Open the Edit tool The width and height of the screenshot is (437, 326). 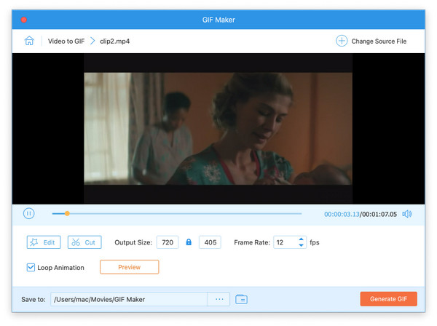click(x=44, y=242)
